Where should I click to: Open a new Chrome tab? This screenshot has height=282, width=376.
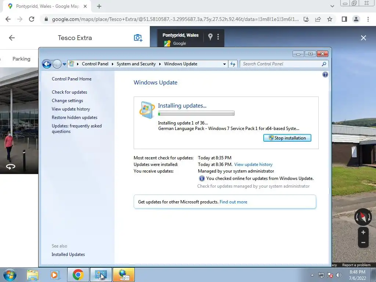[99, 7]
